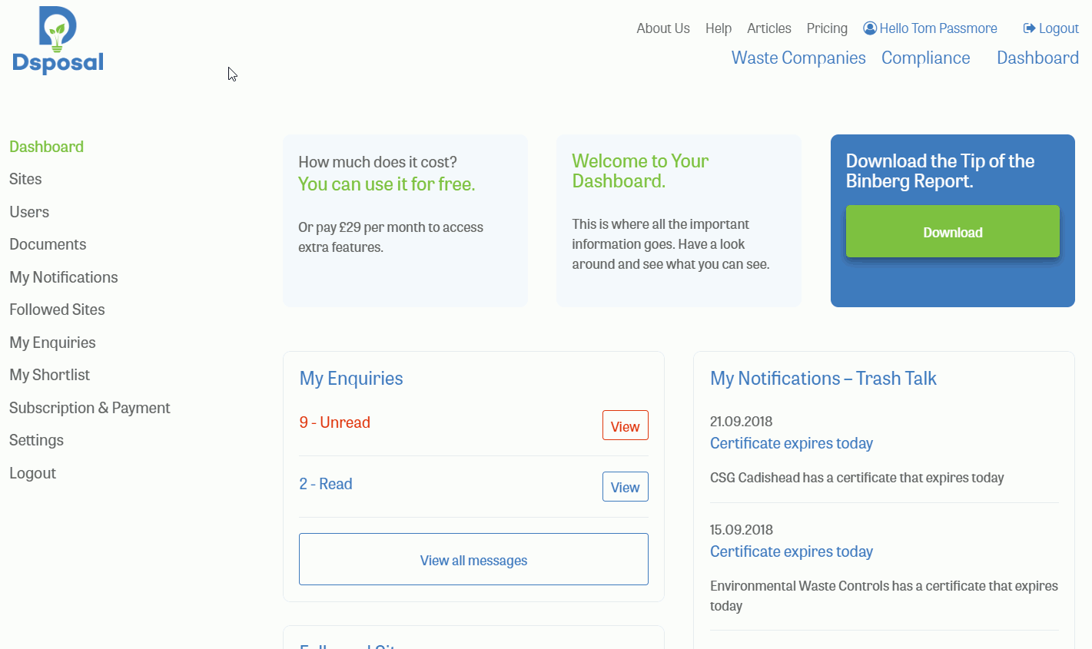Click the 15.09.2018 date text
The image size is (1092, 649).
click(741, 530)
